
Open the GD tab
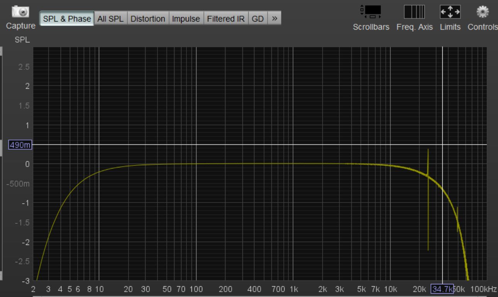[x=257, y=19]
